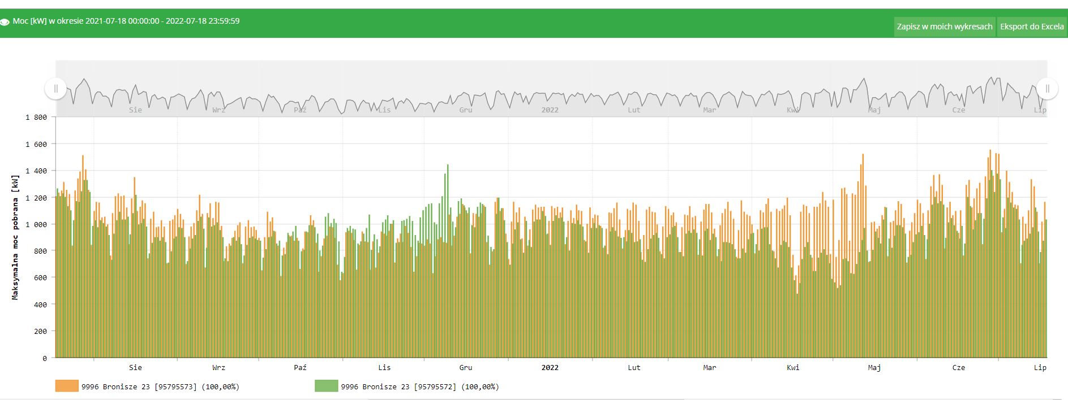Screen dimensions: 1068x400
Task: Click the Maj label on the bottom axis
Action: coord(874,368)
